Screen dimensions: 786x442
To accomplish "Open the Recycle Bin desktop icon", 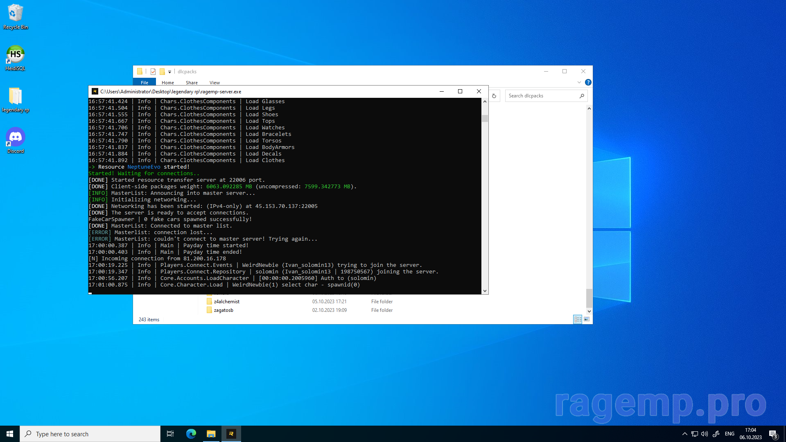I will [x=16, y=17].
